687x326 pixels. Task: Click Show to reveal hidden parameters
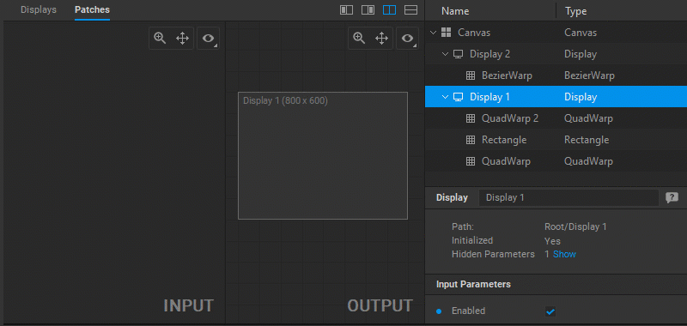[x=564, y=254]
